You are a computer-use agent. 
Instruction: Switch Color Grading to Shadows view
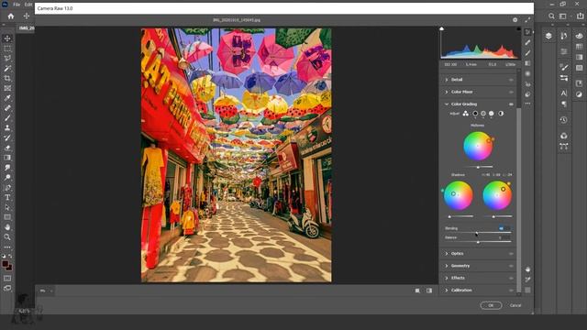tap(475, 114)
